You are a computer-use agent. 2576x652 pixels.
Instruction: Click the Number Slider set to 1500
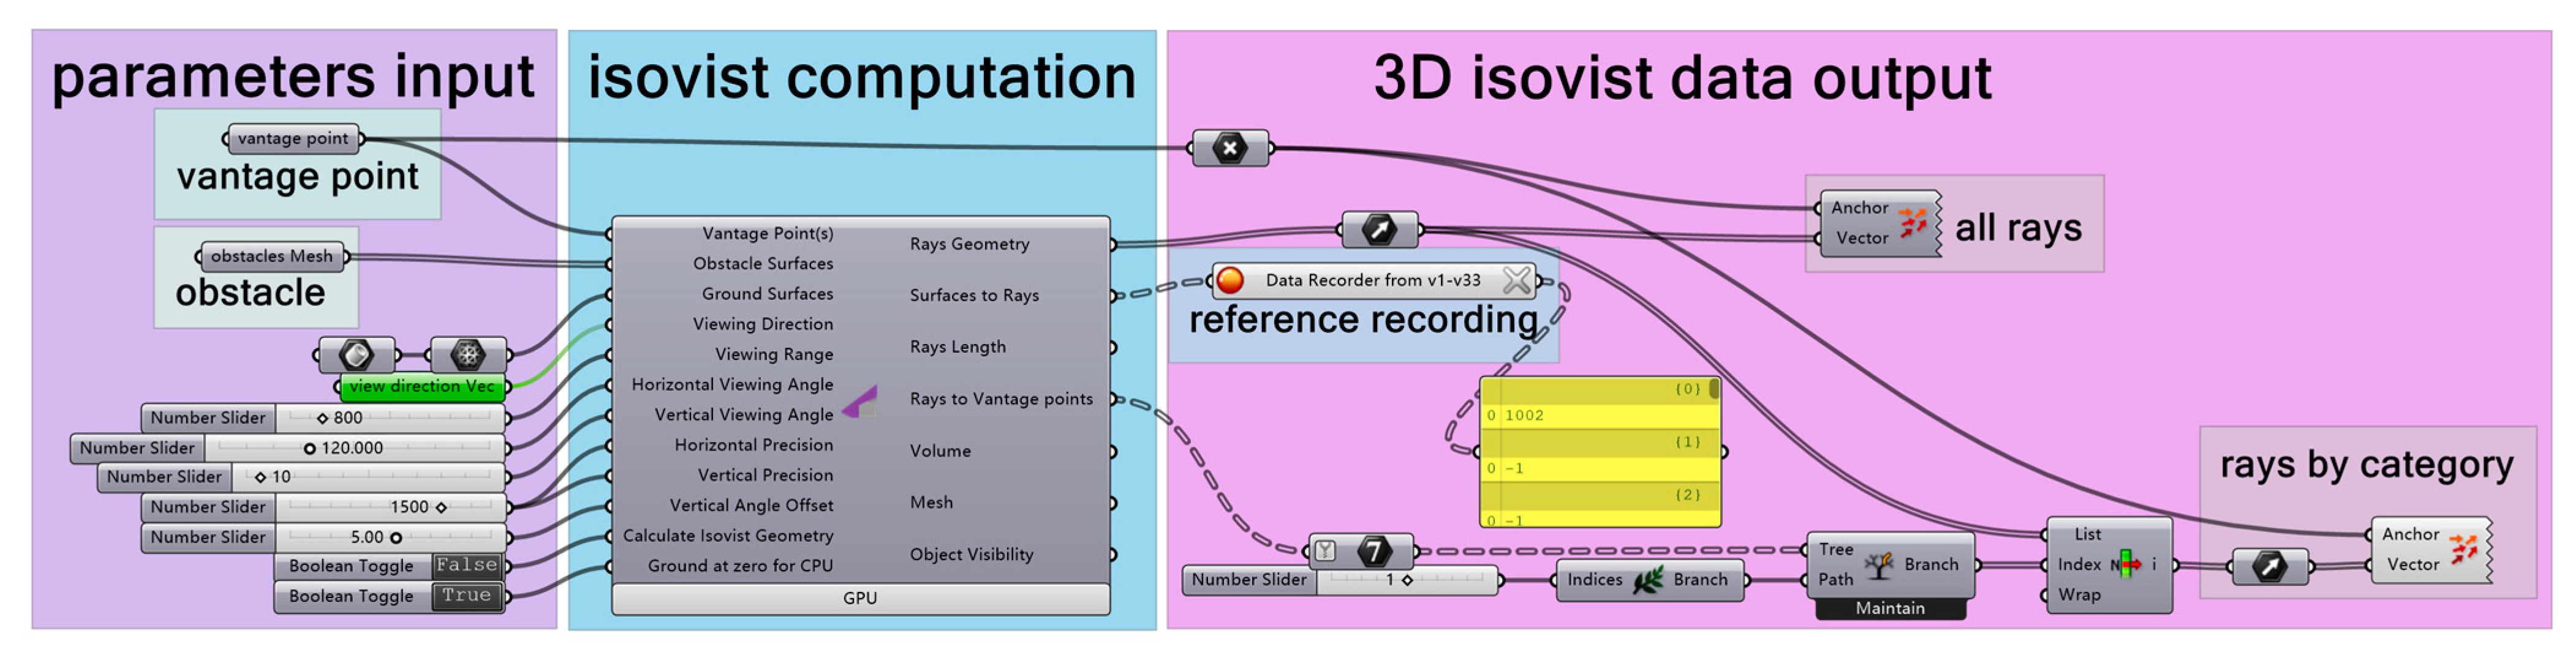[x=323, y=507]
